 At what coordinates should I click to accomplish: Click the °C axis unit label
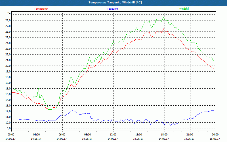[x=9, y=13]
